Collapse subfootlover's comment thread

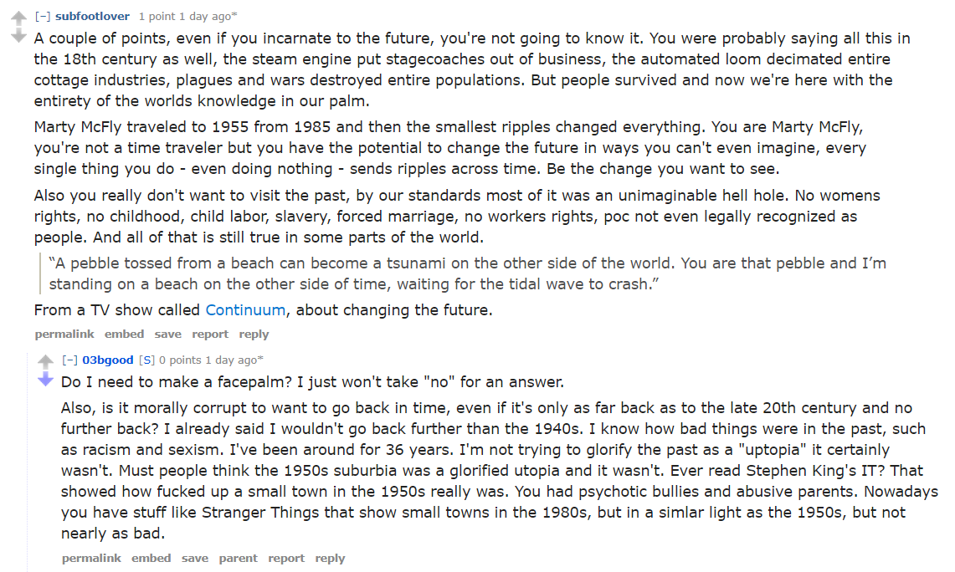[43, 17]
